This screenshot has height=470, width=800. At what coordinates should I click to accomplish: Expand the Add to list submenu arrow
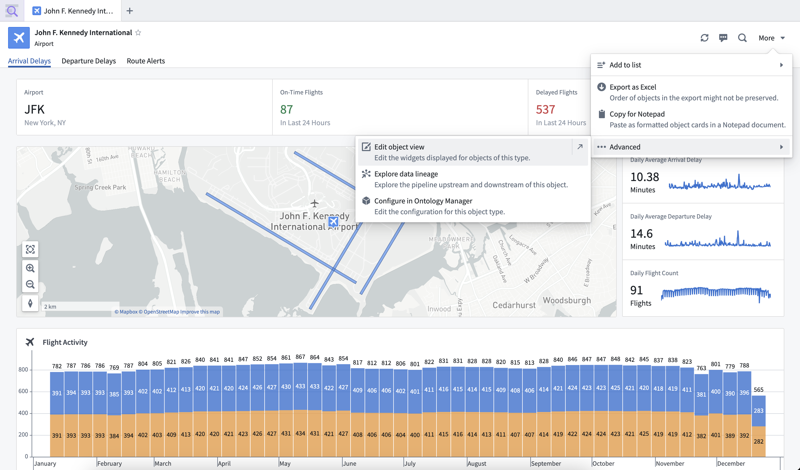click(x=782, y=65)
